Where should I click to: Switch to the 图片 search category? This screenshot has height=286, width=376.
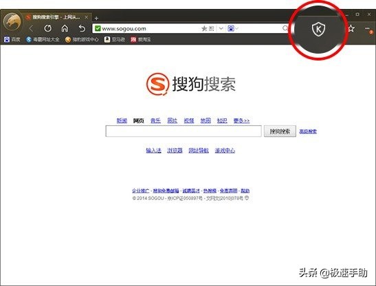coord(172,120)
